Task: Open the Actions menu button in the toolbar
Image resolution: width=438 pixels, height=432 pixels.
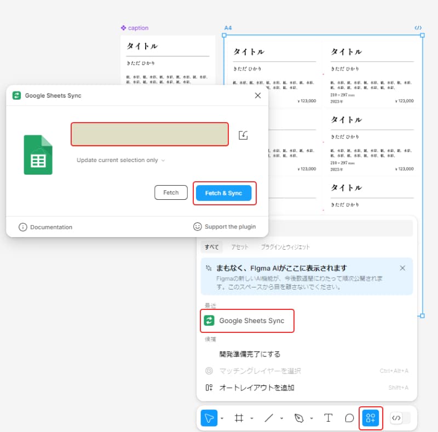Action: (371, 418)
